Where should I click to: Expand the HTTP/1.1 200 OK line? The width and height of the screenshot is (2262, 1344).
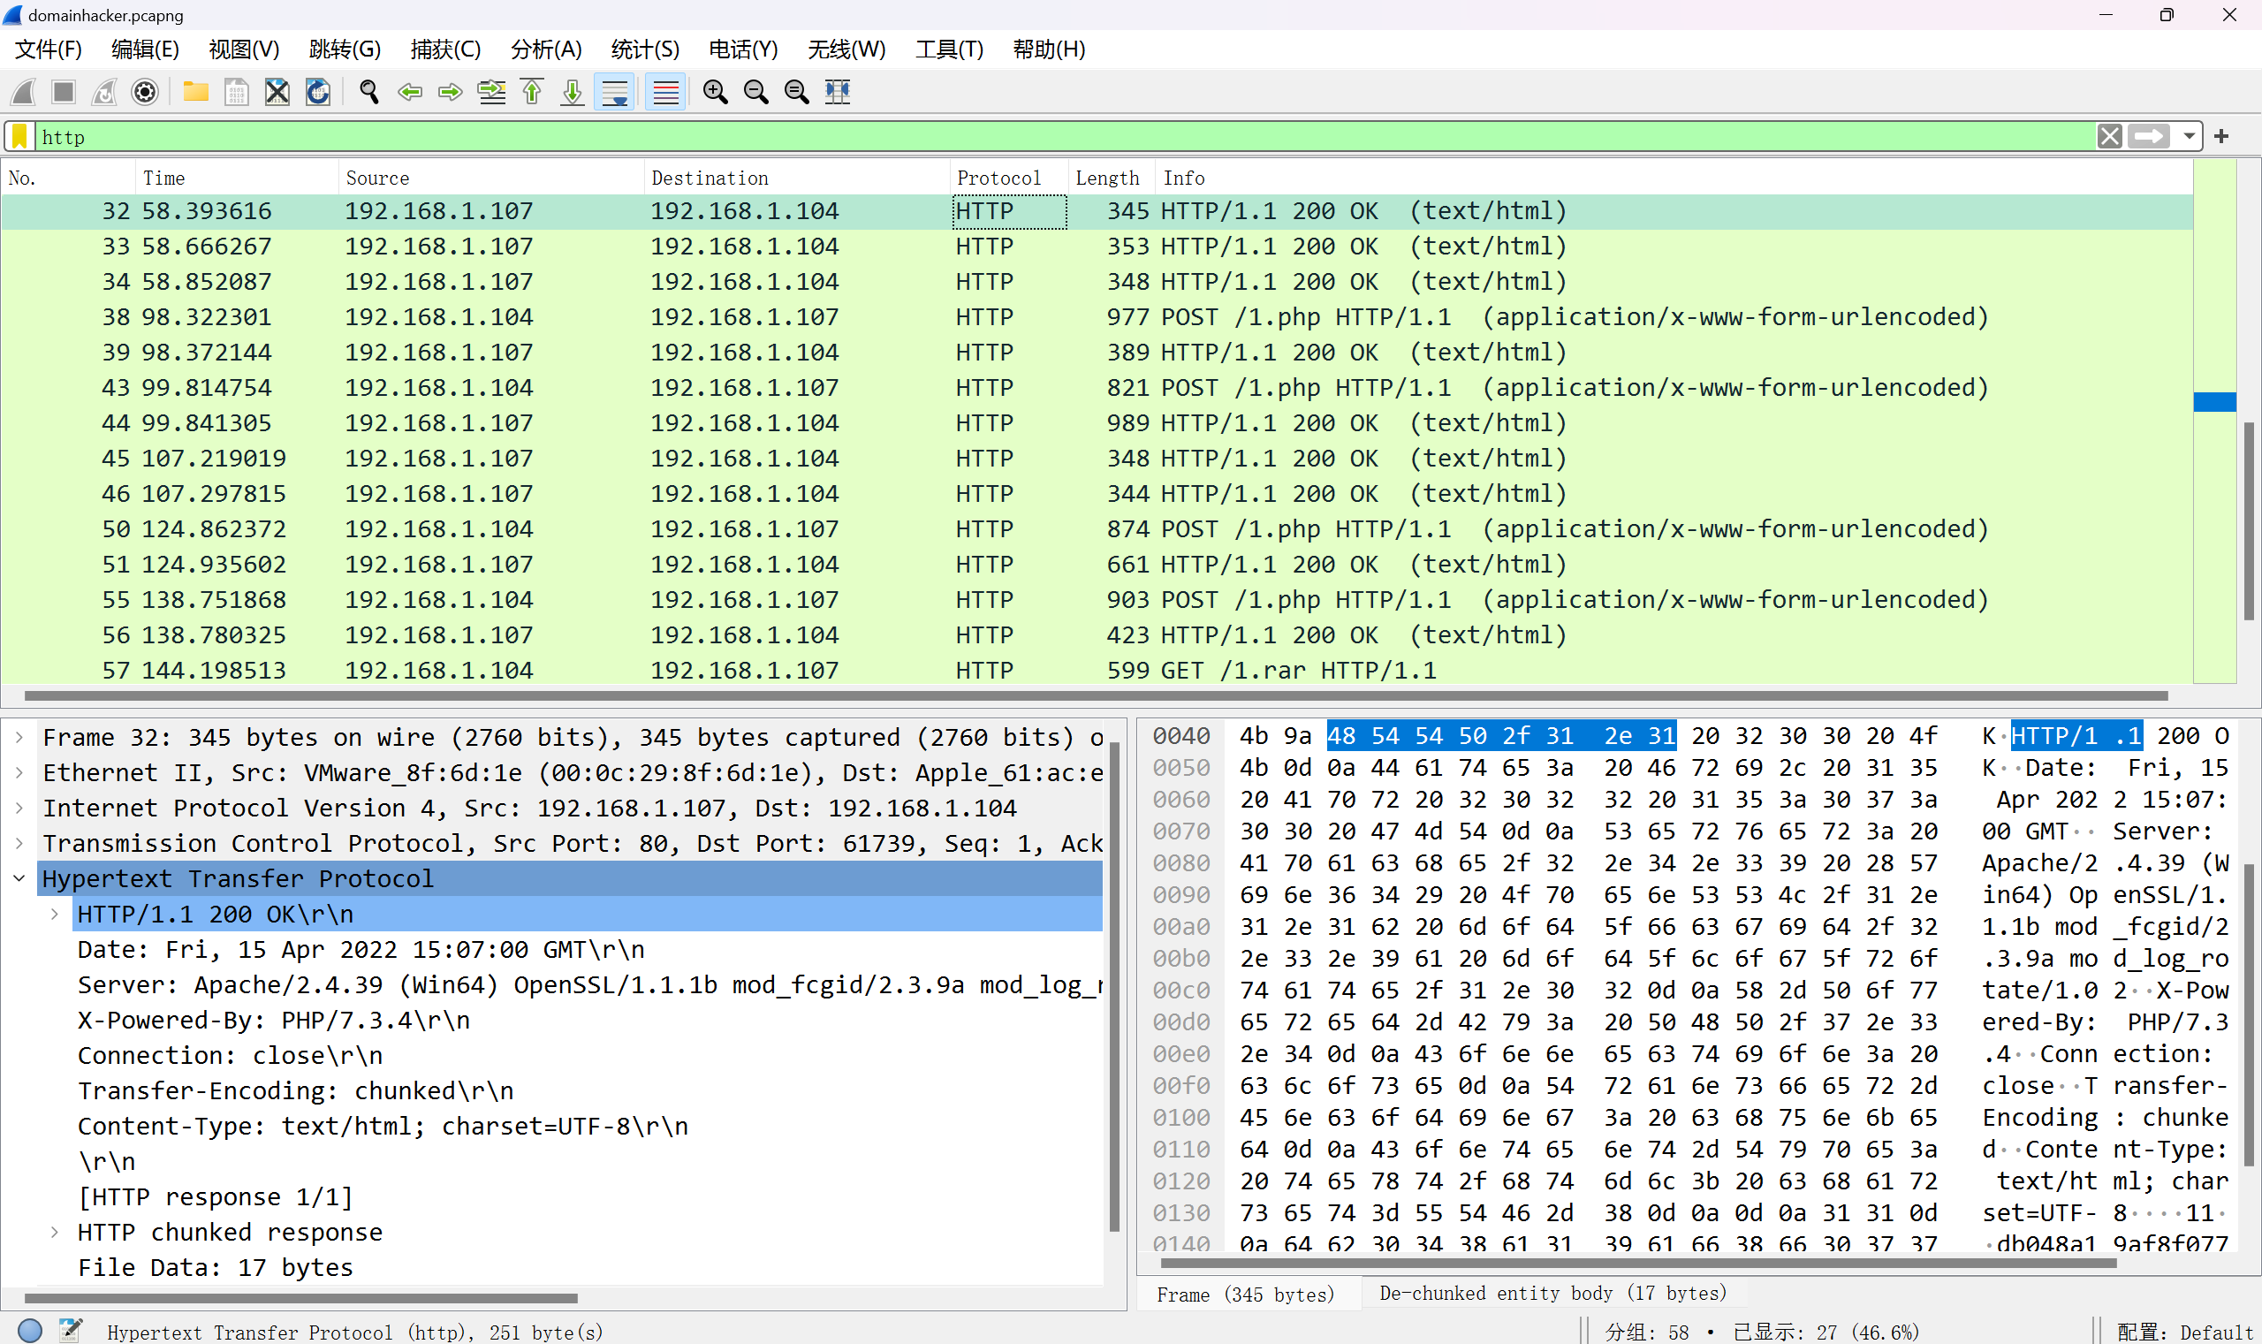tap(54, 914)
